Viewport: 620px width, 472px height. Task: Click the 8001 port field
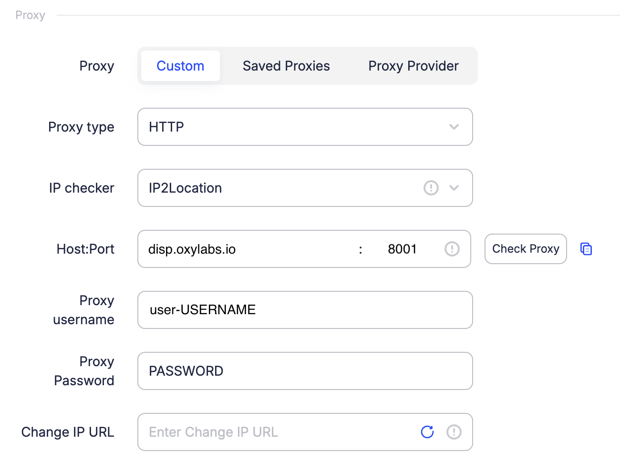coord(402,249)
